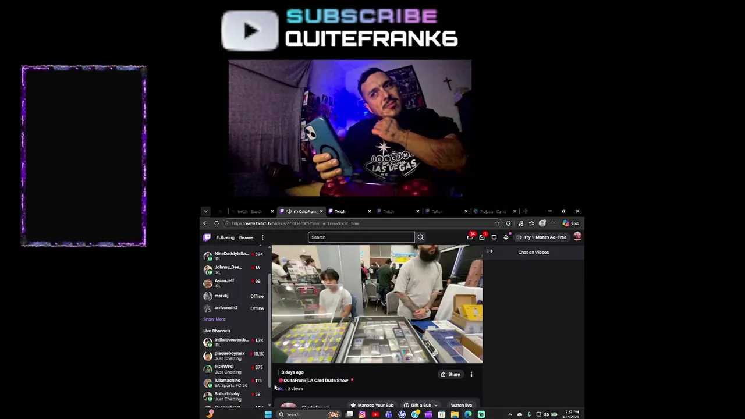The image size is (745, 419).
Task: Reload the page in the browser
Action: click(217, 223)
